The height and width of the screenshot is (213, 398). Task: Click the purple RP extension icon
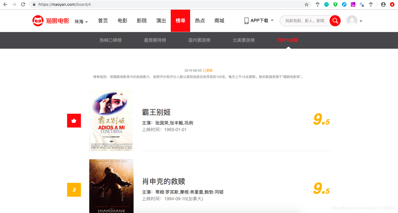353,4
